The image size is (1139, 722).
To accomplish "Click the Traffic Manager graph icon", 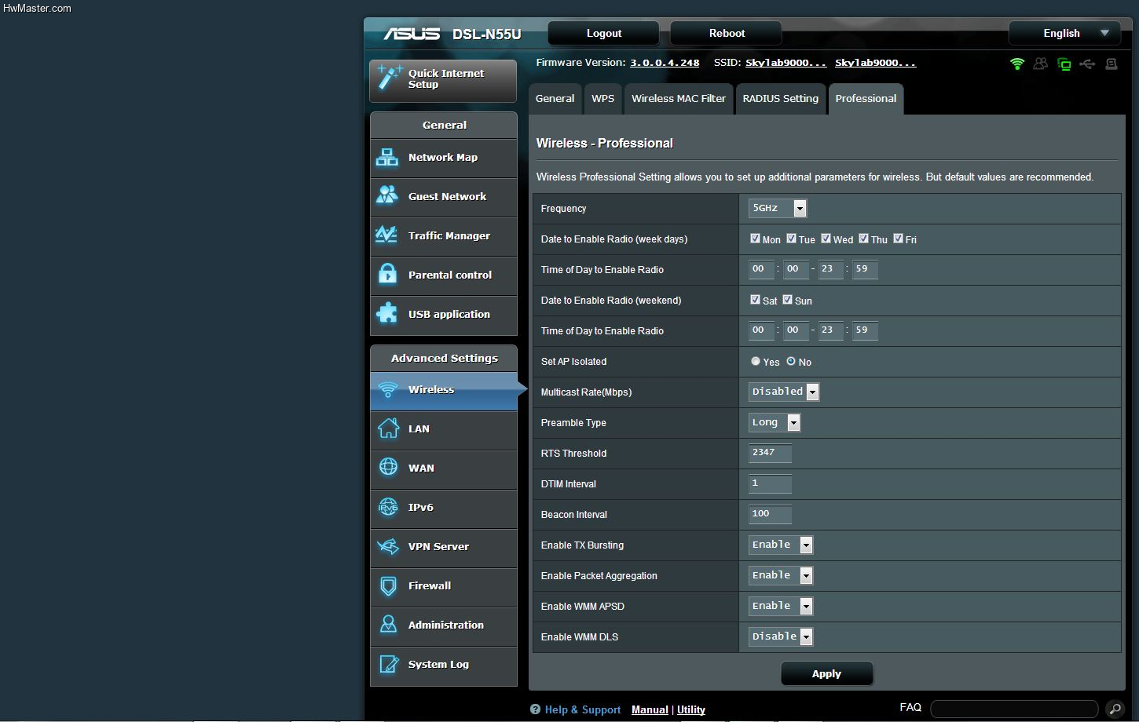I will coord(387,235).
